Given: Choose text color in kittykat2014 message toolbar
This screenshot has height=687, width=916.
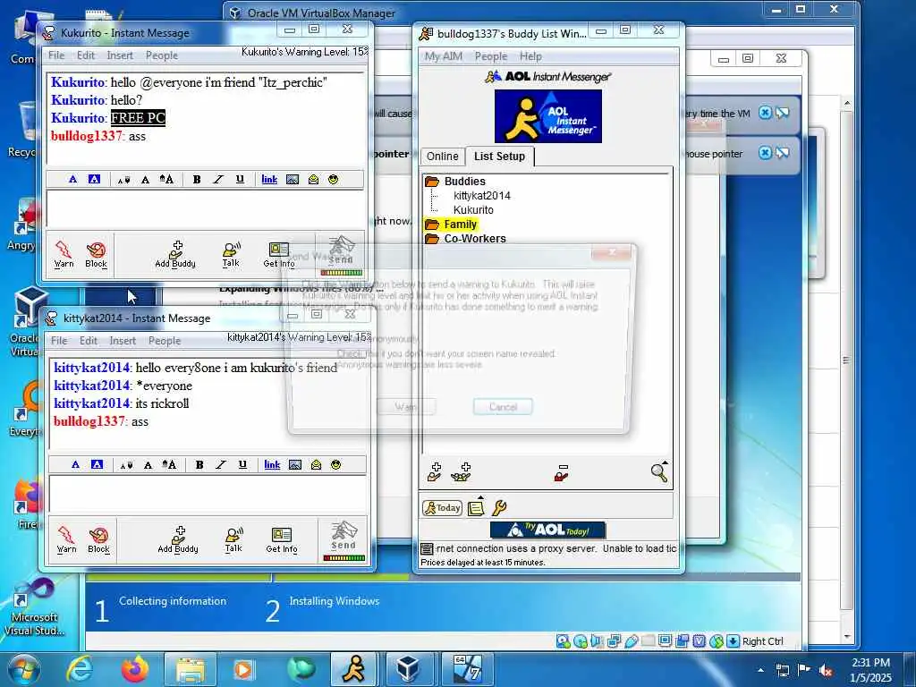Looking at the screenshot, I should (x=75, y=464).
